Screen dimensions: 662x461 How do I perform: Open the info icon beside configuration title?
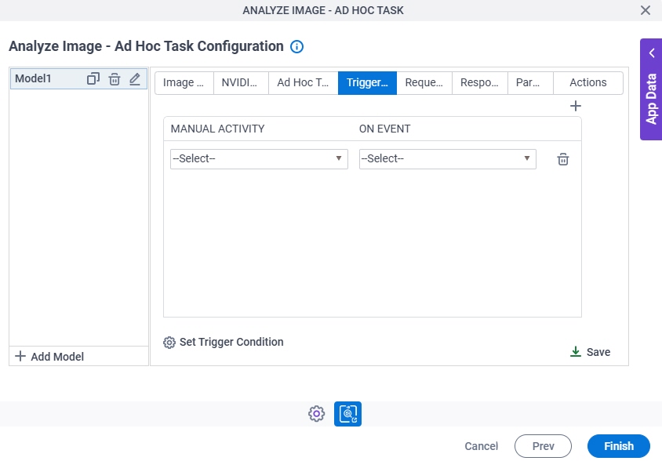tap(296, 46)
